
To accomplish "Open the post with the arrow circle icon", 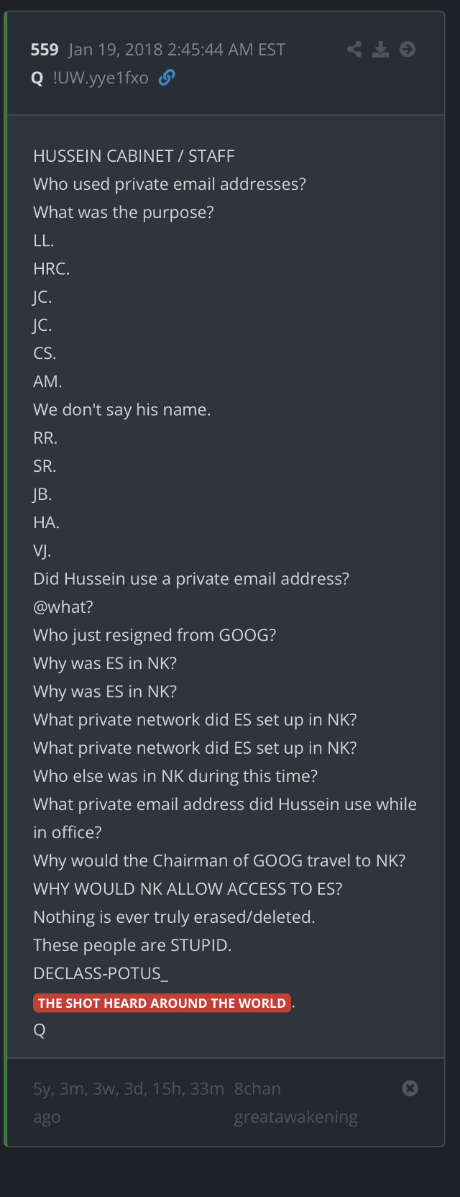I will pyautogui.click(x=408, y=49).
